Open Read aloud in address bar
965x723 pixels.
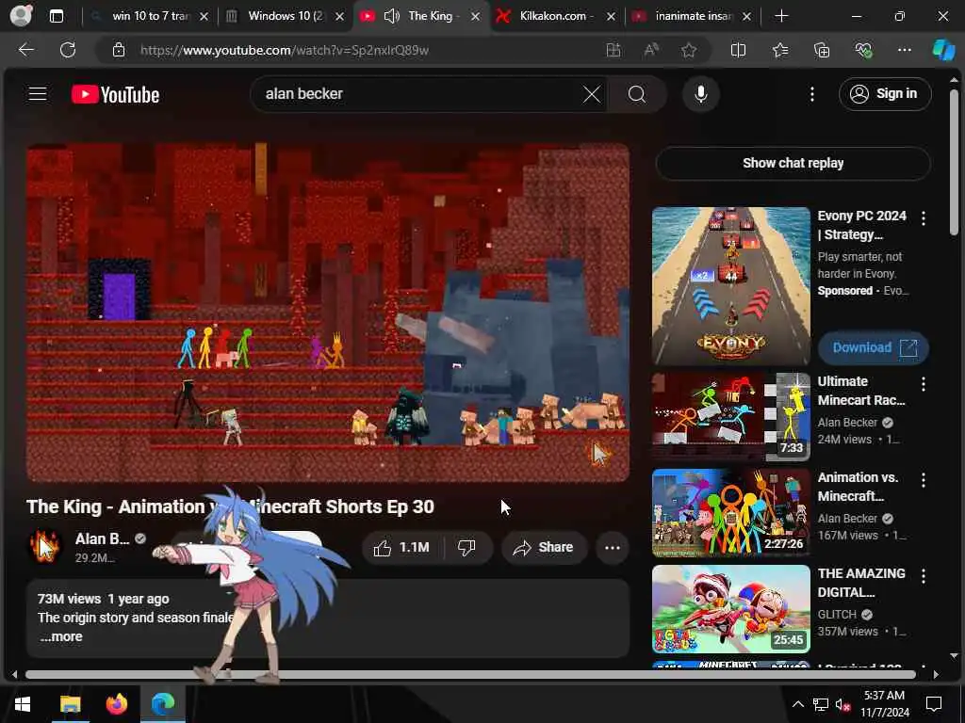point(650,51)
